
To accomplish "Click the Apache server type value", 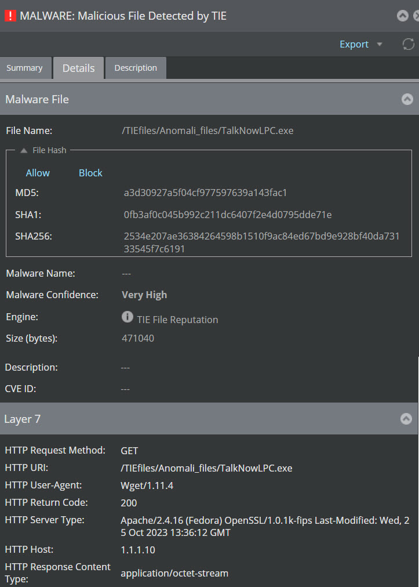I will pyautogui.click(x=265, y=526).
